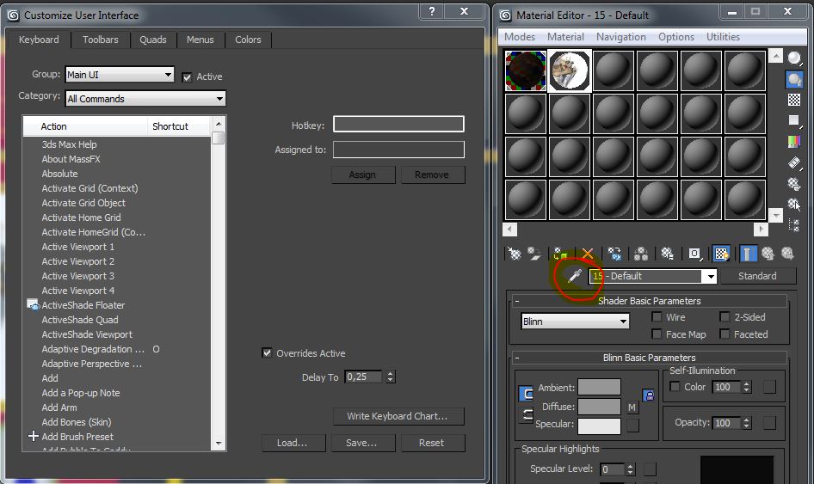
Task: Toggle the Active checkbox beside Group
Action: click(187, 77)
